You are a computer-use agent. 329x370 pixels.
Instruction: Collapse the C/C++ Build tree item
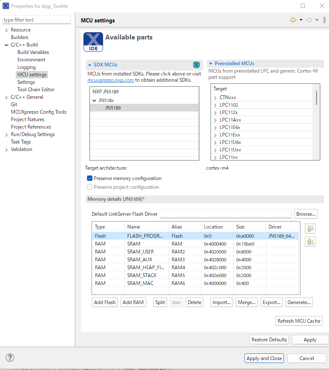pos(6,45)
